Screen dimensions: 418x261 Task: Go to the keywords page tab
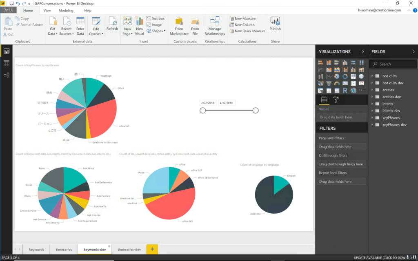tap(36, 250)
